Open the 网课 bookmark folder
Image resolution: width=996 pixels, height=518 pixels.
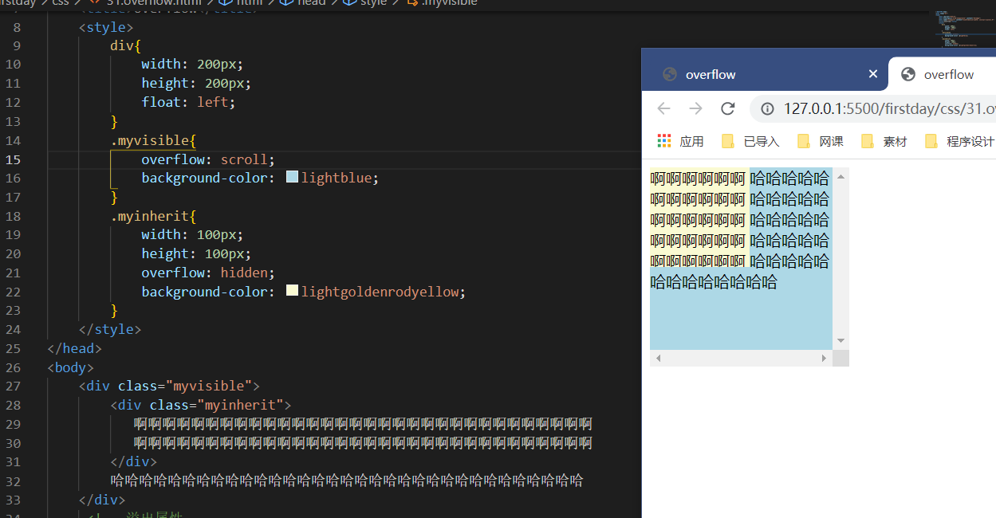[820, 141]
